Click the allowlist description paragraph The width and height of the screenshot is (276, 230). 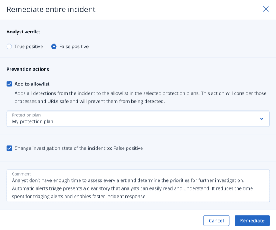140,97
